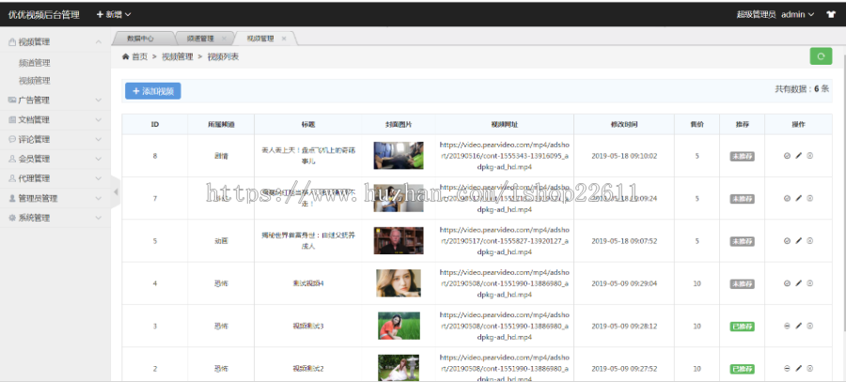Open cover thumbnail for 视频测试3
This screenshot has height=382, width=846.
[x=399, y=326]
